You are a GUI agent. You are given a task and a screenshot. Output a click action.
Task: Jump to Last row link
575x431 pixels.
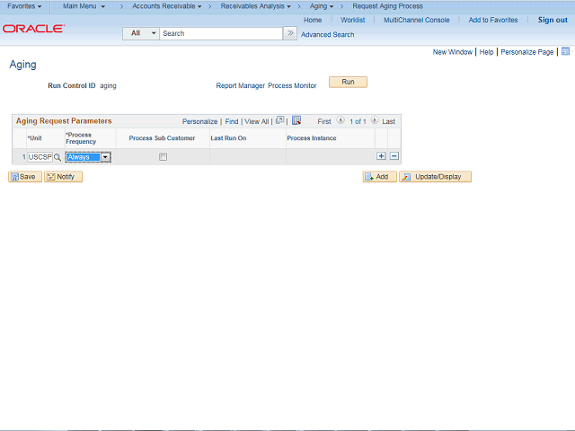tap(388, 122)
